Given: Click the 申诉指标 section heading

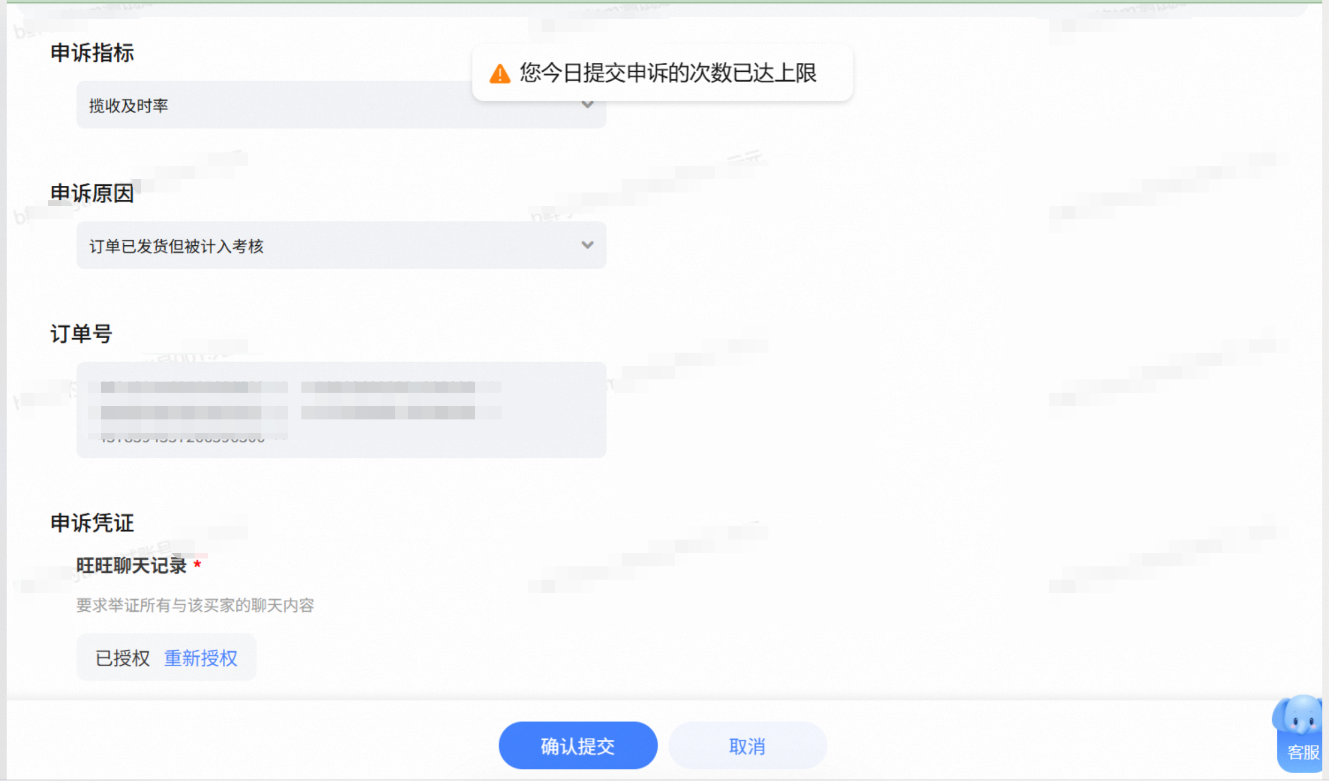Looking at the screenshot, I should pyautogui.click(x=92, y=53).
